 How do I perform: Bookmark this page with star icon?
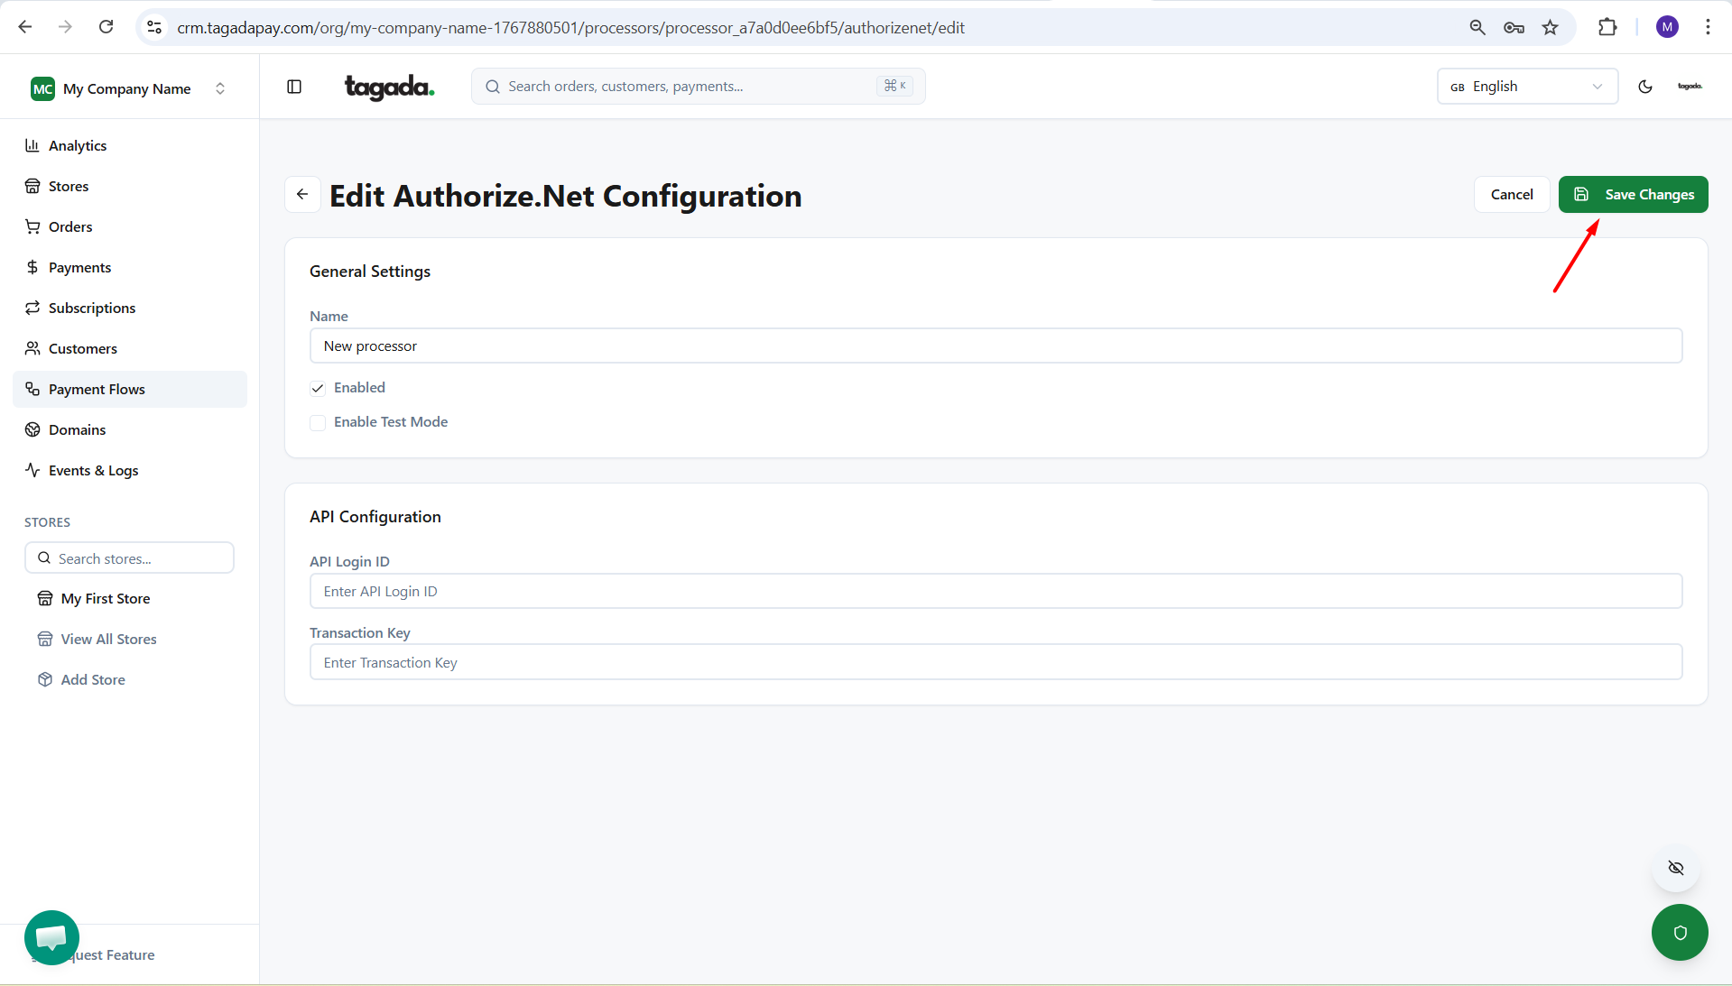tap(1550, 27)
